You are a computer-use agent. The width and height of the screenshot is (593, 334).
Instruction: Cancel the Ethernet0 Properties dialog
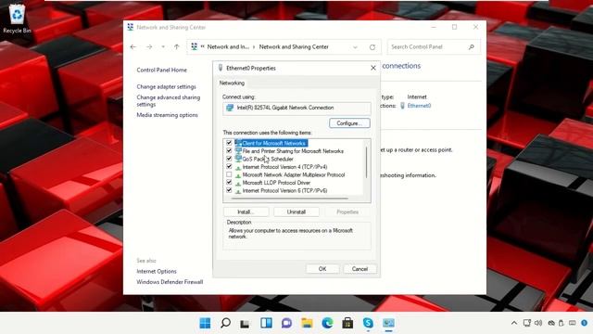[x=360, y=269]
